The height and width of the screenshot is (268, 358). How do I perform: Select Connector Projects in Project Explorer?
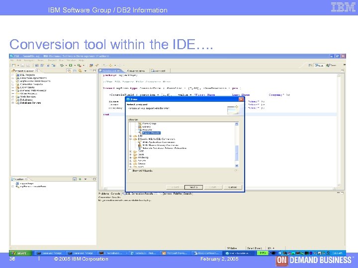pyautogui.click(x=31, y=84)
